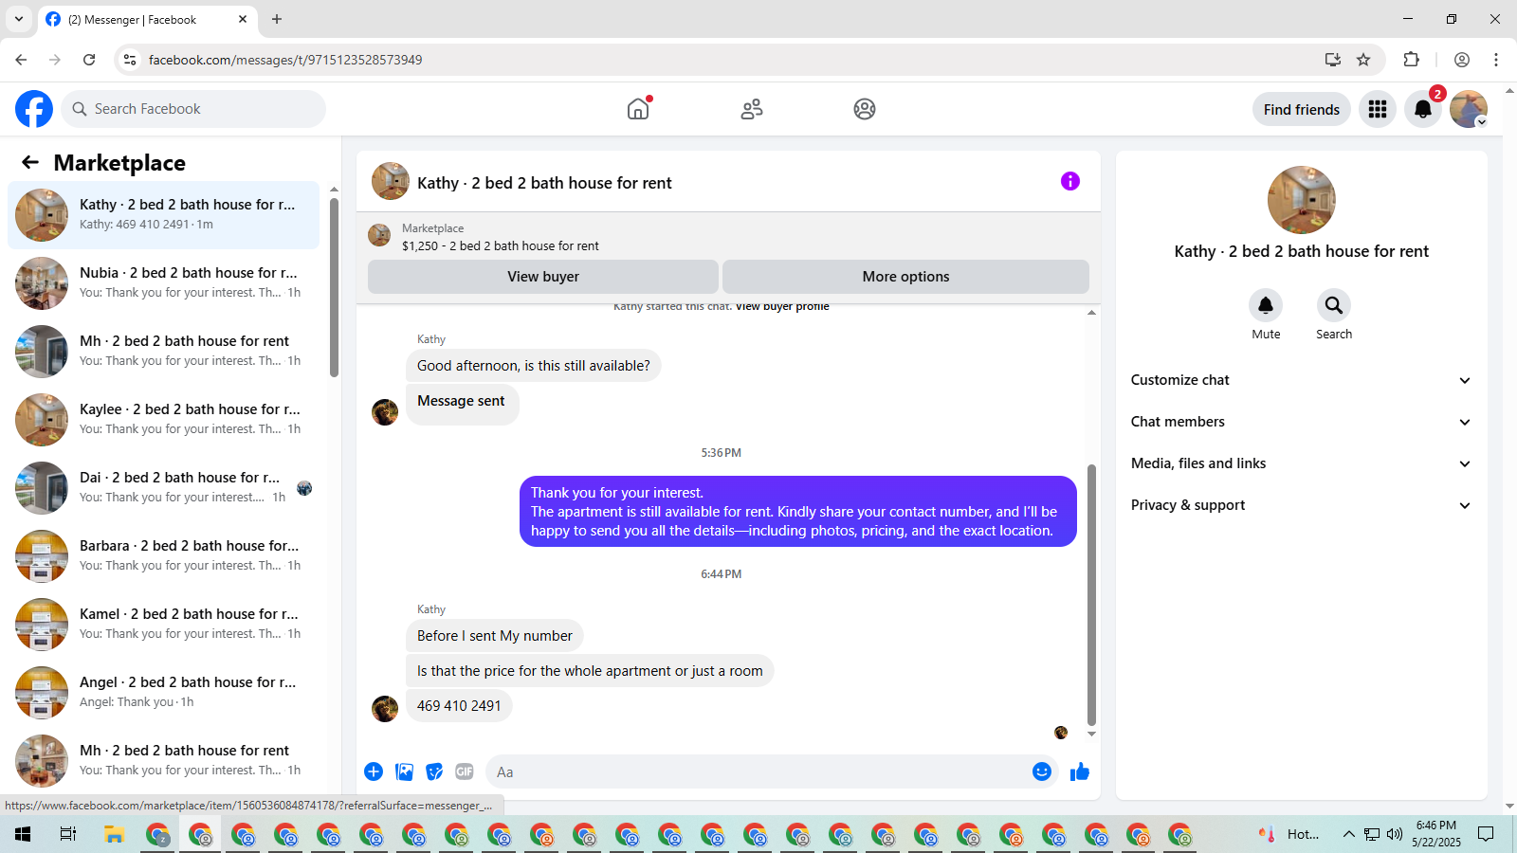Select the Messenger | Facebook tab

pos(147,19)
